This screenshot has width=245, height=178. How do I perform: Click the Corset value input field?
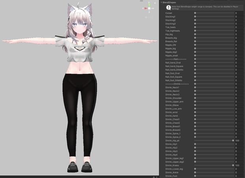pyautogui.click(x=239, y=13)
